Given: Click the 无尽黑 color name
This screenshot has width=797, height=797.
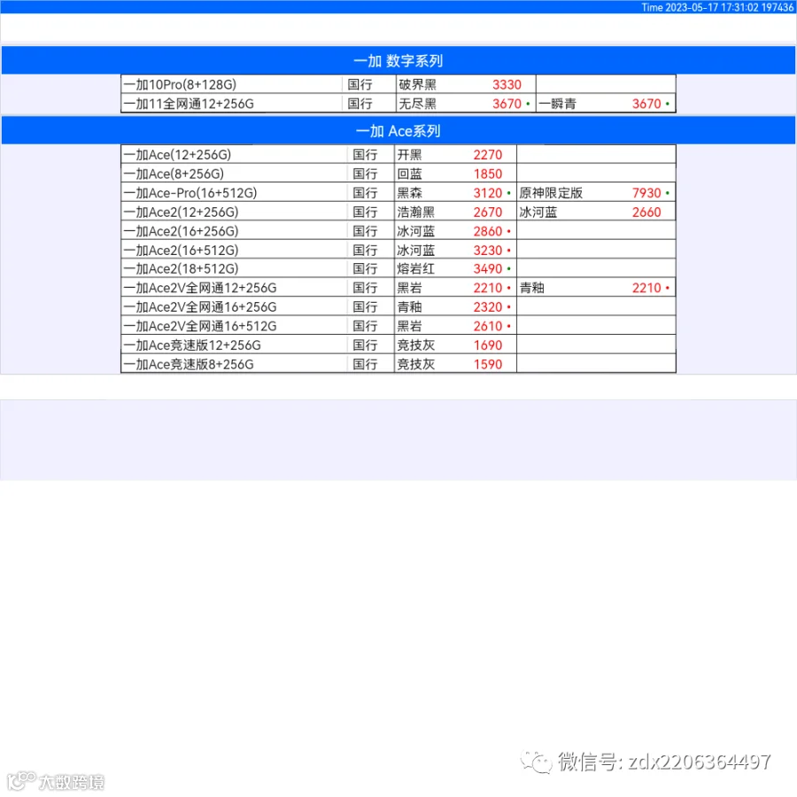Looking at the screenshot, I should 417,104.
